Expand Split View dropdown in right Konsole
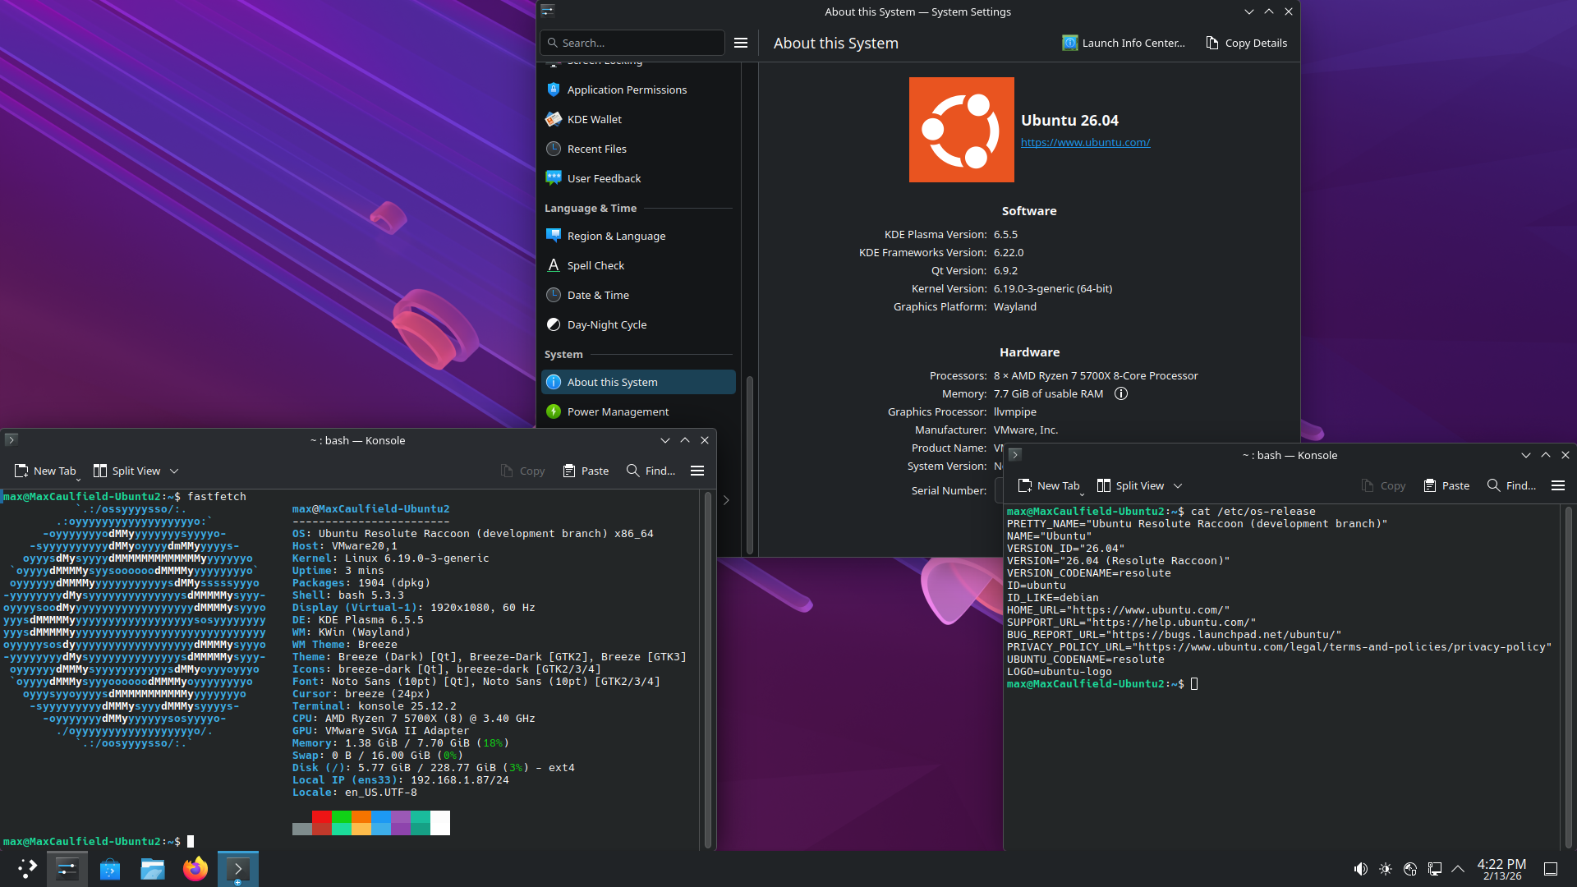 coord(1178,485)
